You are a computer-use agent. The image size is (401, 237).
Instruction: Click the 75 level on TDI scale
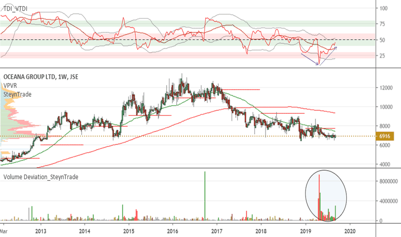tap(382, 24)
